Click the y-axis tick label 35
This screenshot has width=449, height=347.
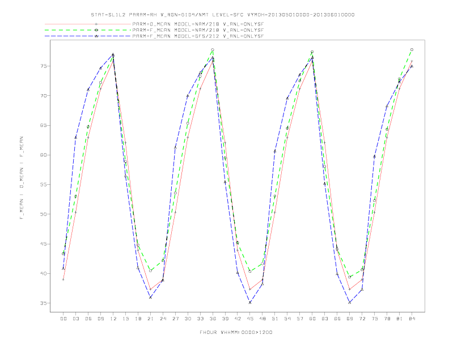[x=44, y=303]
